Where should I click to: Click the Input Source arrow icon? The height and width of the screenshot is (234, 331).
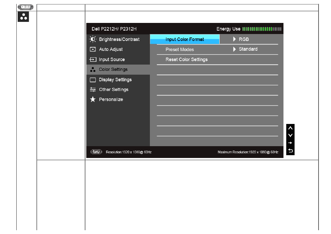[x=93, y=60]
